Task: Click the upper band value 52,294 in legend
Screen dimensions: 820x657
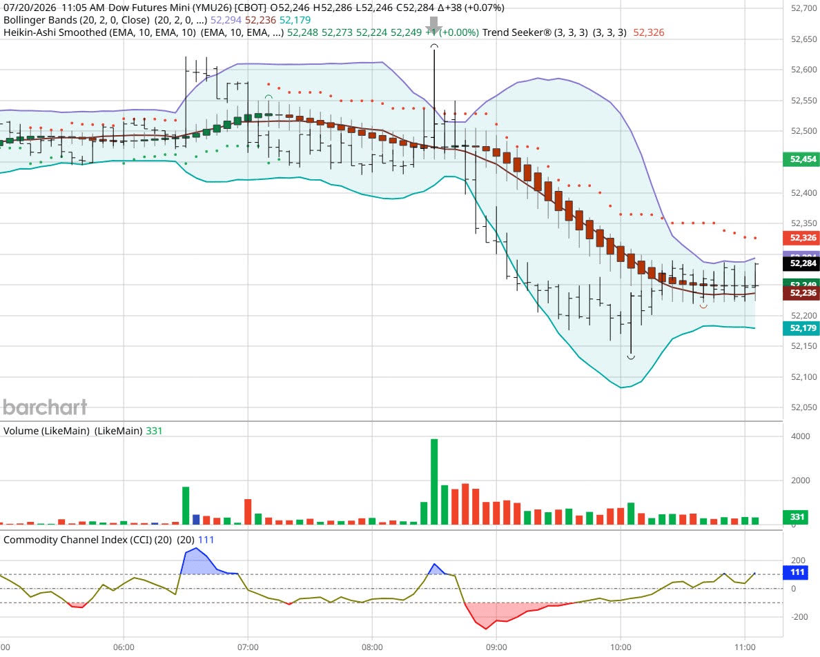Action: 226,20
